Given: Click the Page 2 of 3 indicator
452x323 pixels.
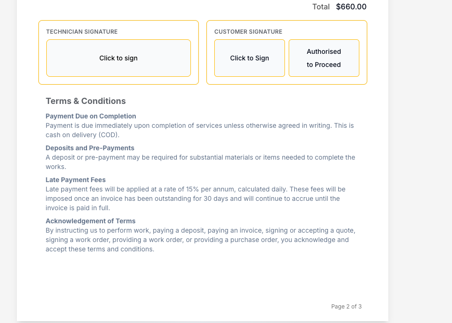Looking at the screenshot, I should (346, 307).
